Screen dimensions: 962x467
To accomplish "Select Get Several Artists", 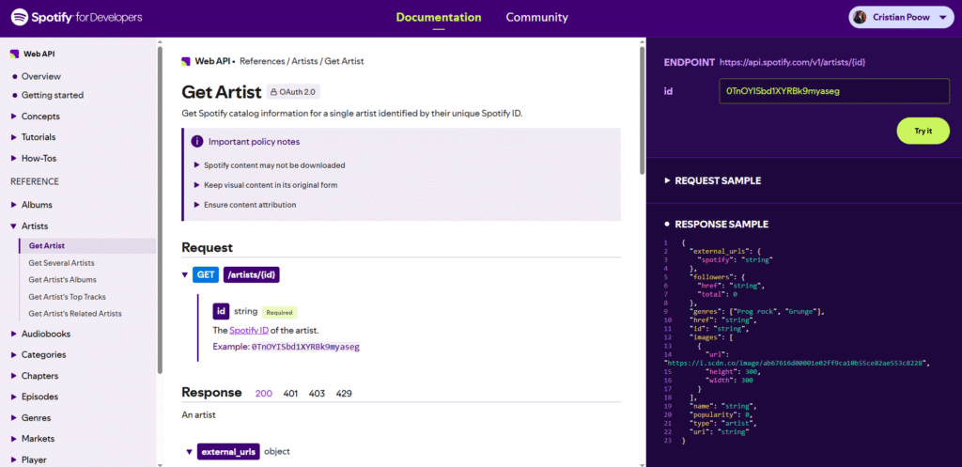I will click(x=61, y=263).
